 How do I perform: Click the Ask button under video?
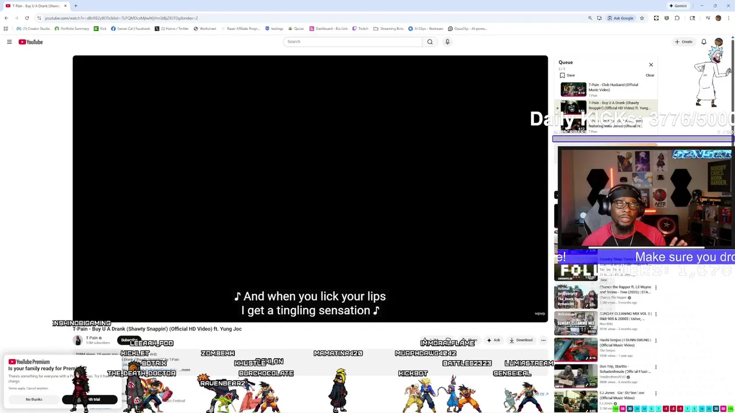tap(493, 340)
